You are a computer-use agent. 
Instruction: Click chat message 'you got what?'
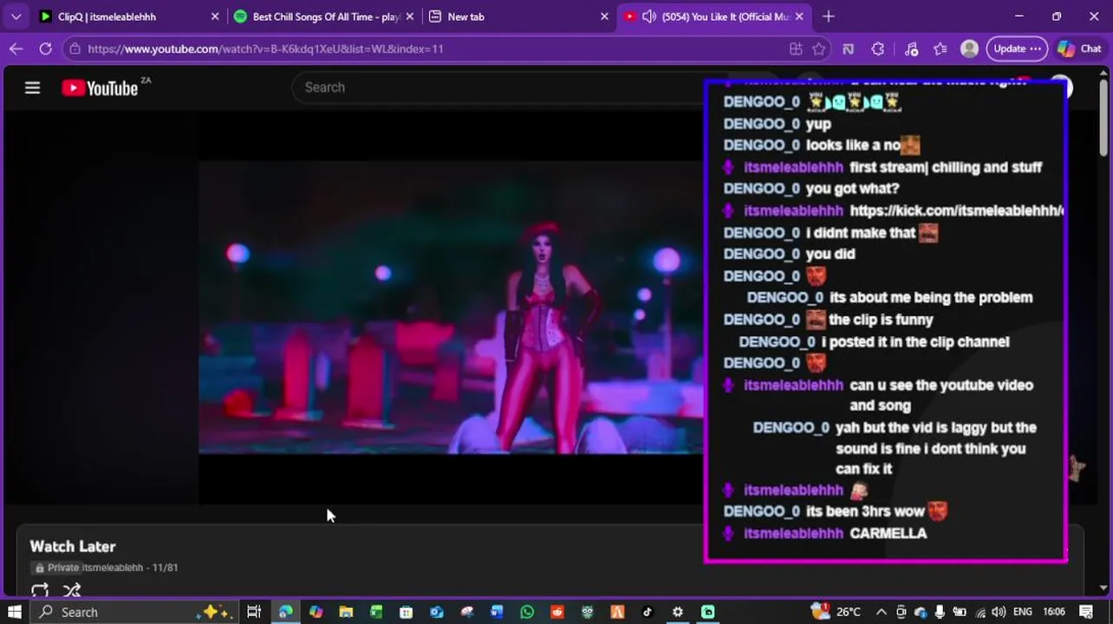coord(852,189)
